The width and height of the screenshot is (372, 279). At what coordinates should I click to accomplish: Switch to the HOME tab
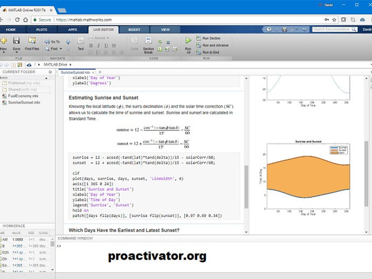pos(11,30)
